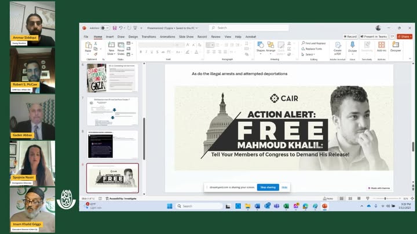Open the Comments pane icon
Screen dimensions: 417x234
tap(392, 36)
